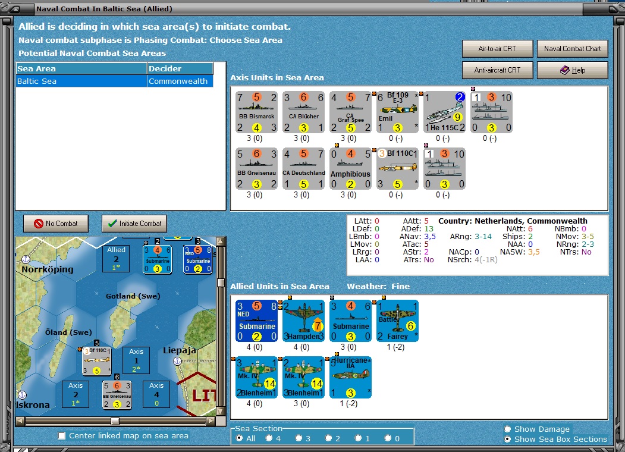Select the He 115C seaplane counter
This screenshot has height=452, width=625.
(444, 112)
